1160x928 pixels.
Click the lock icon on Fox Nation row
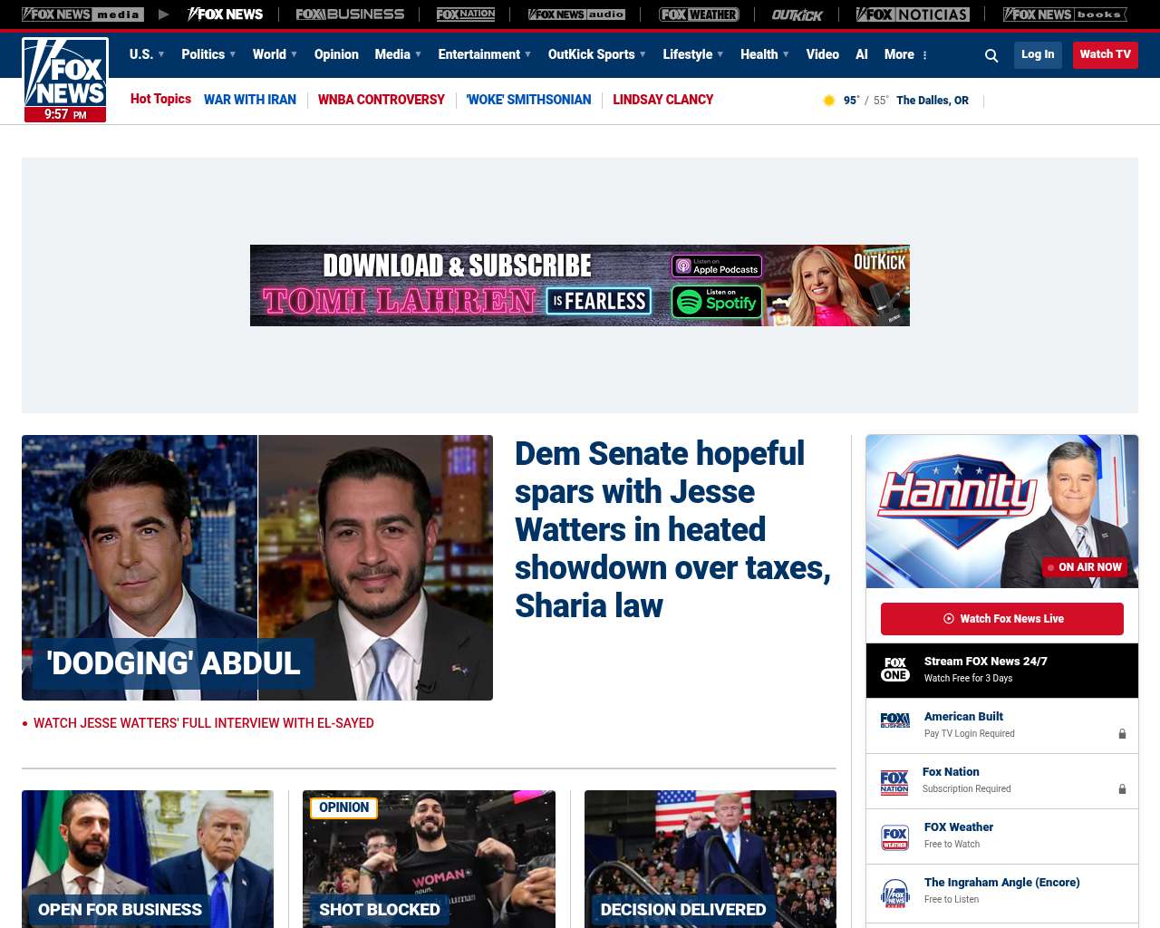pyautogui.click(x=1122, y=789)
